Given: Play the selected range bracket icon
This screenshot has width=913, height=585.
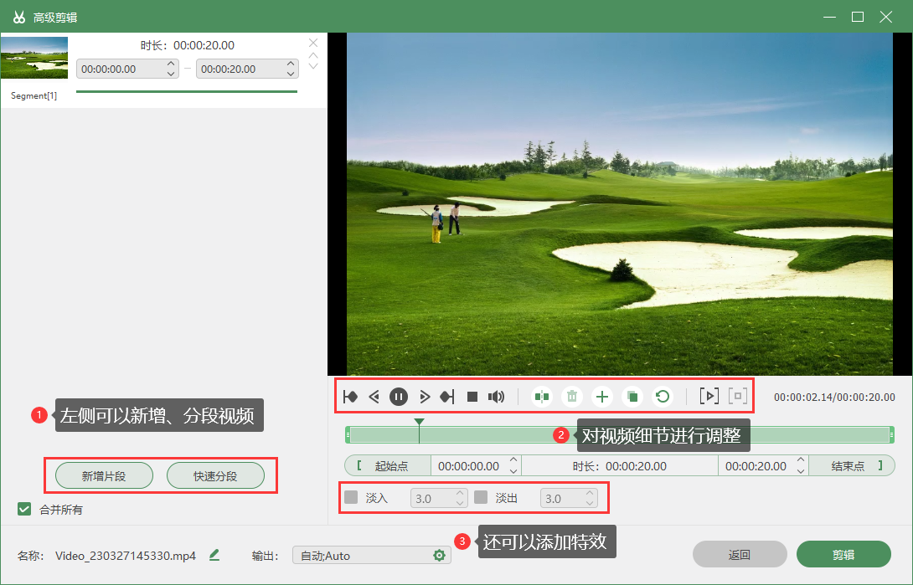Looking at the screenshot, I should (709, 397).
